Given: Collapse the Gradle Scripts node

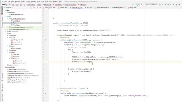Looking at the screenshot, I should 4,67.
